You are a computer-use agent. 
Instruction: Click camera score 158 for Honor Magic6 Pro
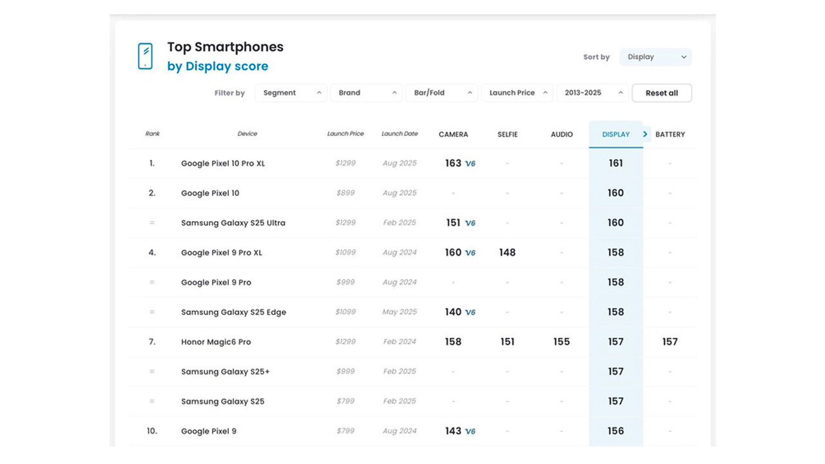tap(453, 342)
